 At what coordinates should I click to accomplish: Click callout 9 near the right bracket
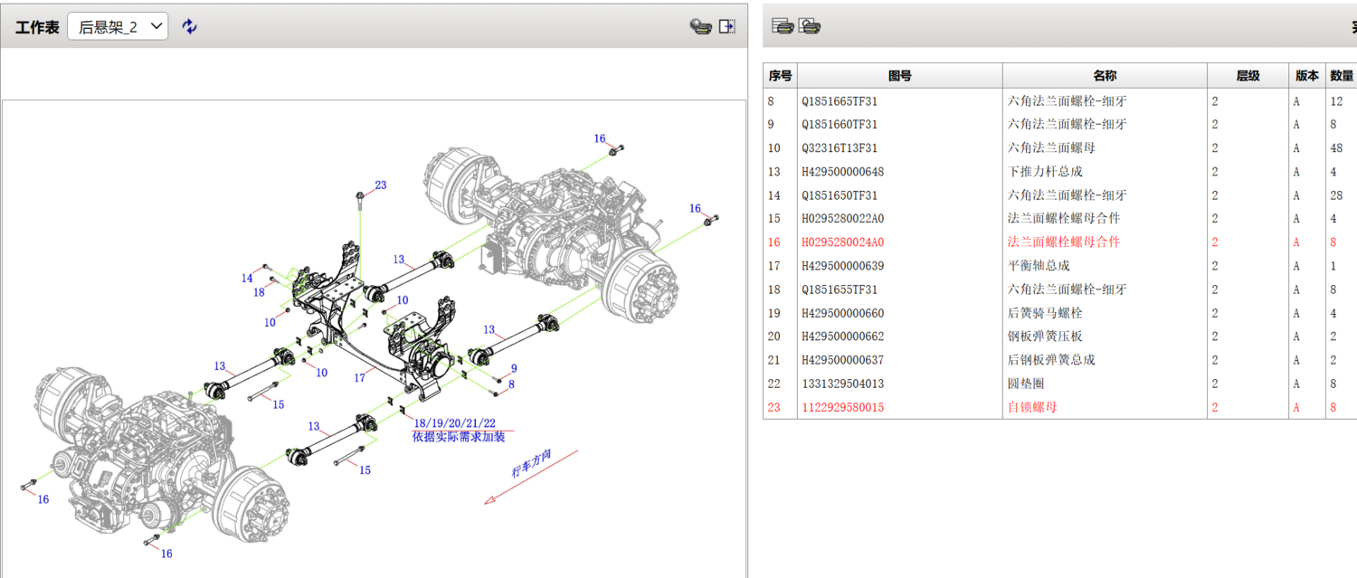click(x=514, y=368)
